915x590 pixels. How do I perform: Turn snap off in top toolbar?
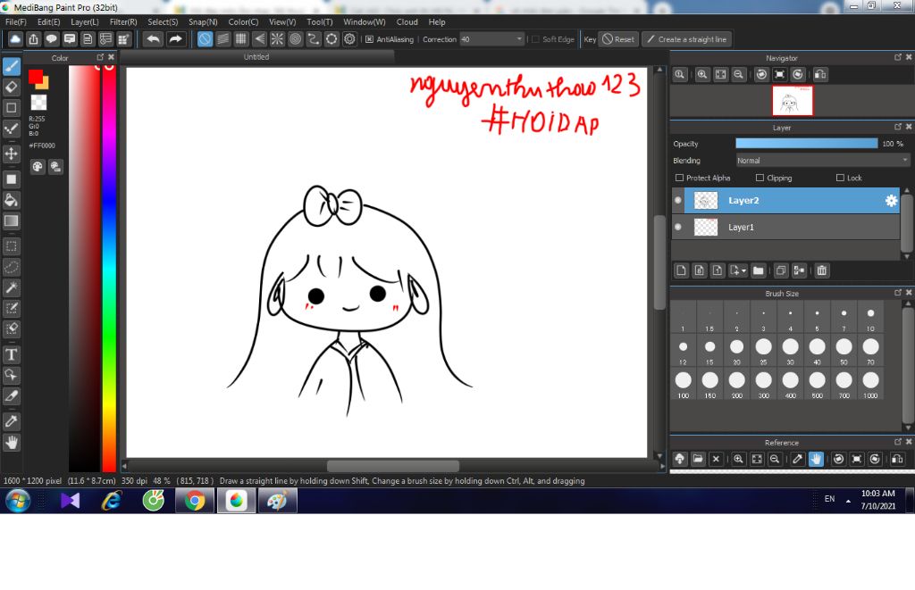click(205, 39)
